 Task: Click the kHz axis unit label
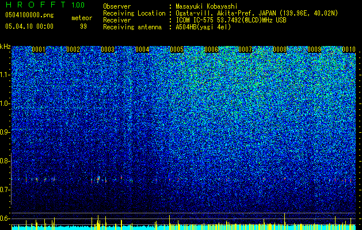5,47
